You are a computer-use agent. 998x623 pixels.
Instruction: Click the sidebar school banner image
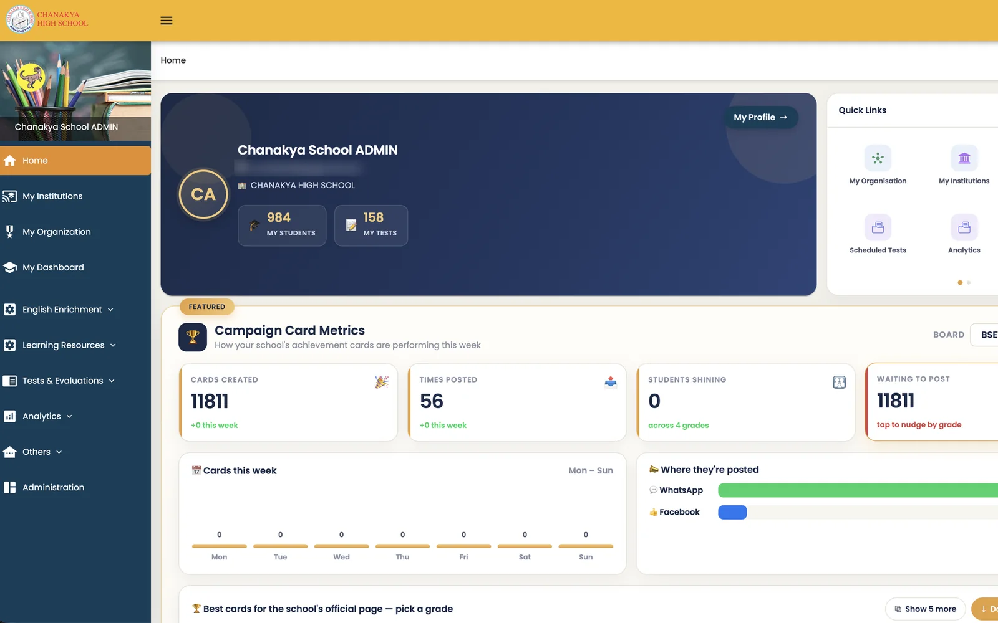(75, 91)
